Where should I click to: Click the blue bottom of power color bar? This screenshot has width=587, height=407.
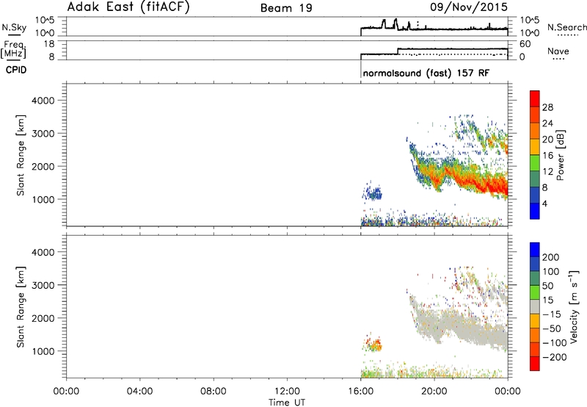pyautogui.click(x=535, y=211)
